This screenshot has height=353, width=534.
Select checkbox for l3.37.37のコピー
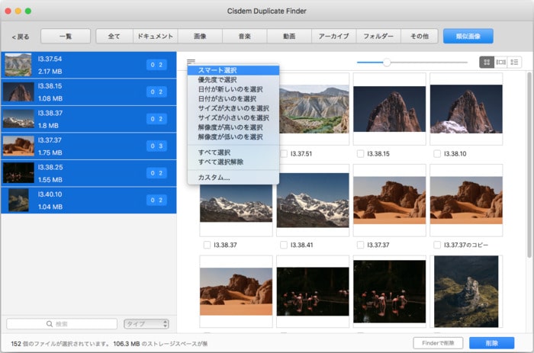pos(437,245)
